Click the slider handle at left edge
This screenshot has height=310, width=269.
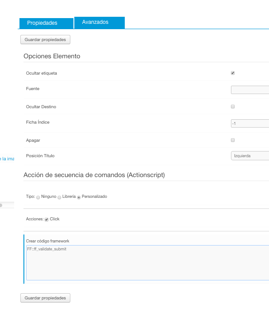point(1,205)
